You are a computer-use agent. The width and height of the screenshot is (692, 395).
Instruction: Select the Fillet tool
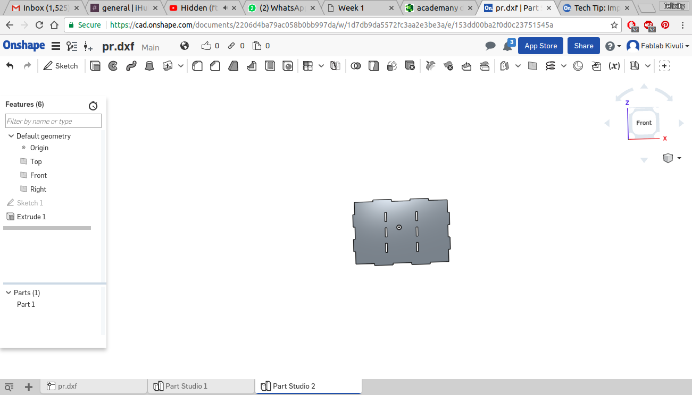point(197,66)
